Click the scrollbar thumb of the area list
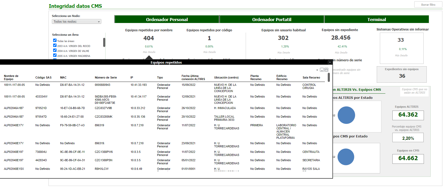 click(104, 42)
